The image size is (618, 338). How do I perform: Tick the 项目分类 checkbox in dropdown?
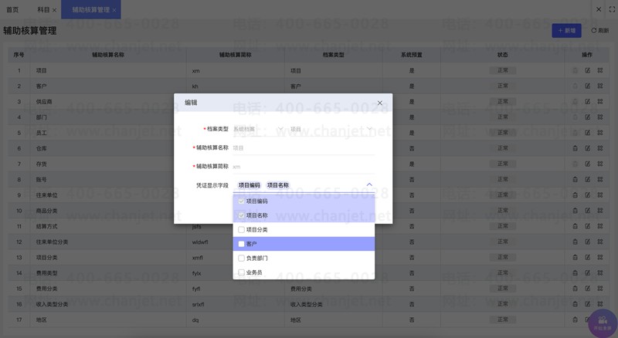pyautogui.click(x=241, y=230)
